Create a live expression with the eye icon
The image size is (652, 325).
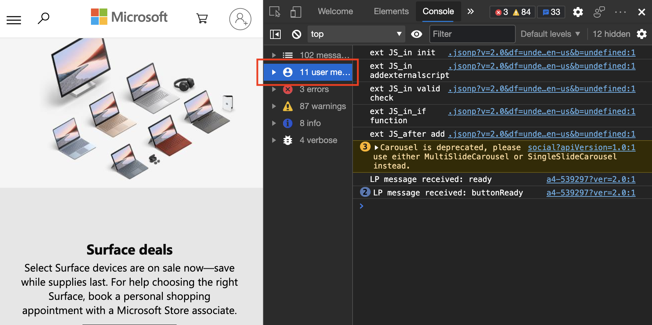point(417,34)
